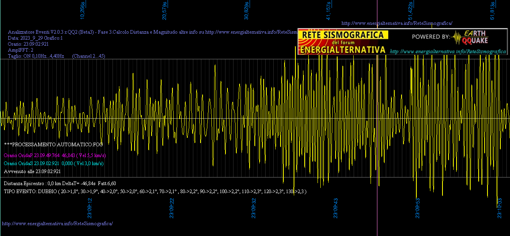The width and height of the screenshot is (510, 236).
Task: Click the 'Taglio: ON 0,10Hz...4,40Hz' filter text
Action: click(36, 56)
